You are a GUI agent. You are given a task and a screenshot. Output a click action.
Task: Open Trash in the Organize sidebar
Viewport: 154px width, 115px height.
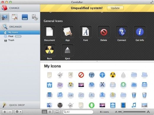click(20, 40)
